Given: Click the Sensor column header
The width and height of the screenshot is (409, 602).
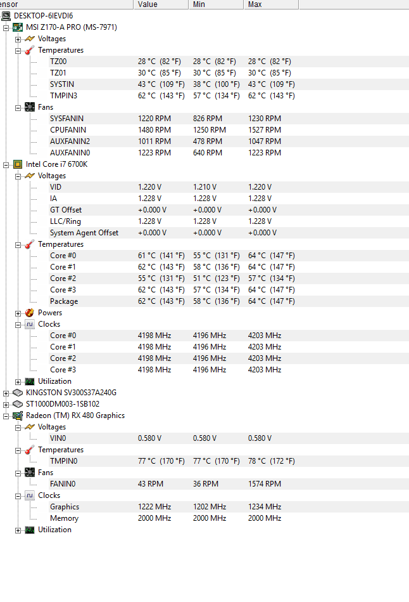Looking at the screenshot, I should (66, 4).
